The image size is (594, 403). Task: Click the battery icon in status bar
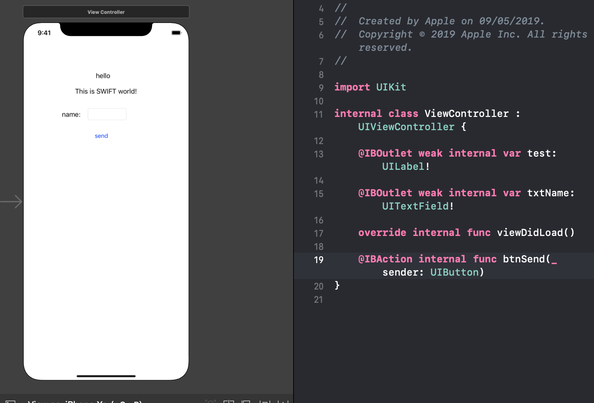[177, 33]
